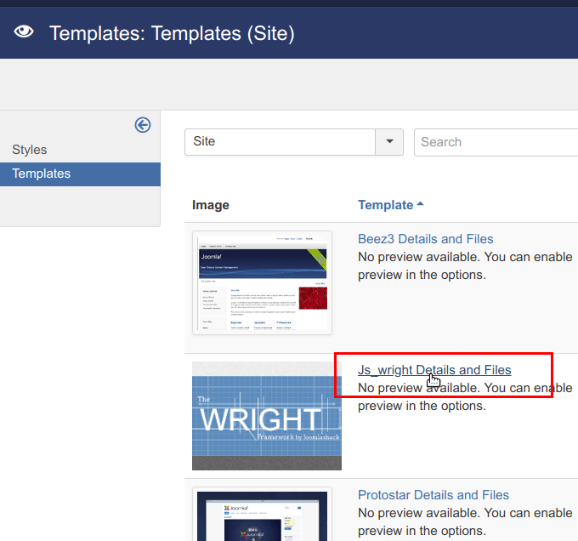578x541 pixels.
Task: Focus the Search input field
Action: click(x=496, y=142)
